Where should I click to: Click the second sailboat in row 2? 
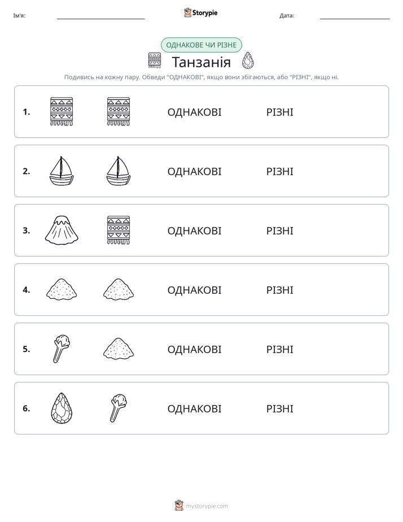click(x=119, y=171)
